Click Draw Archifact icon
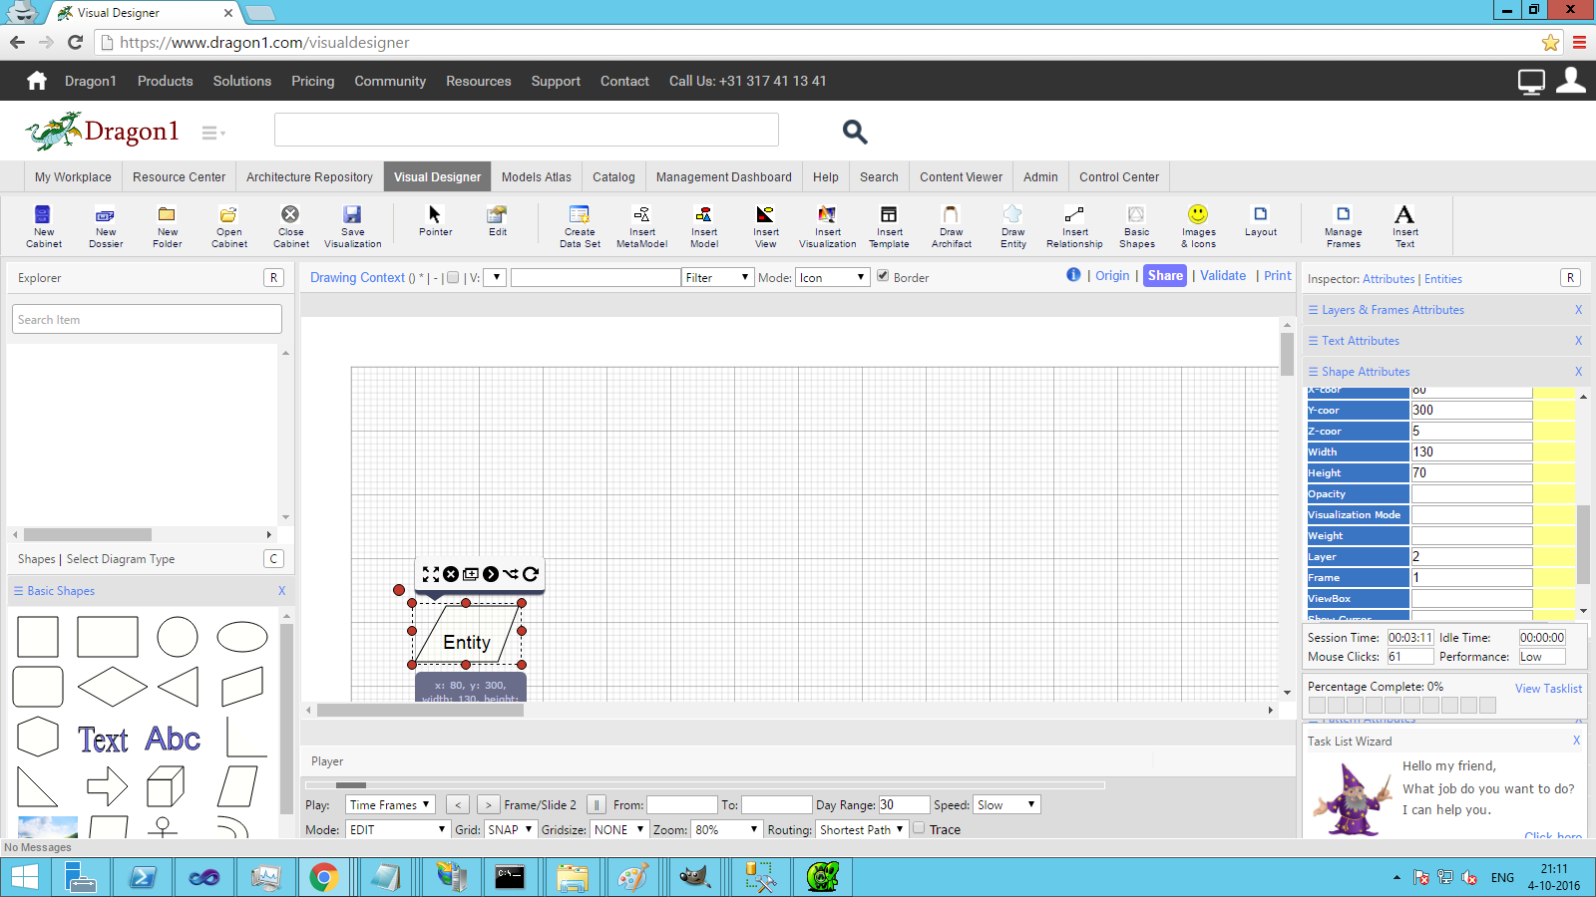 [951, 214]
